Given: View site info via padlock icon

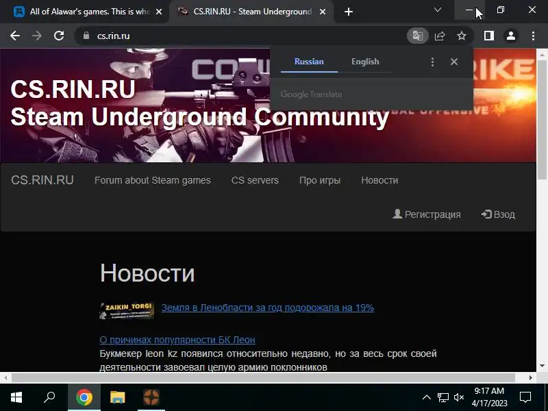Looking at the screenshot, I should pos(86,36).
